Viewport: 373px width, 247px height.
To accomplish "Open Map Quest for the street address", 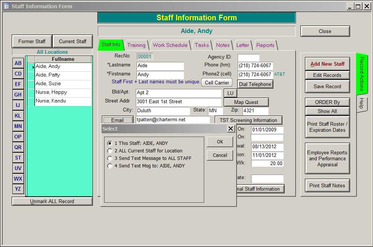I will 246,102.
